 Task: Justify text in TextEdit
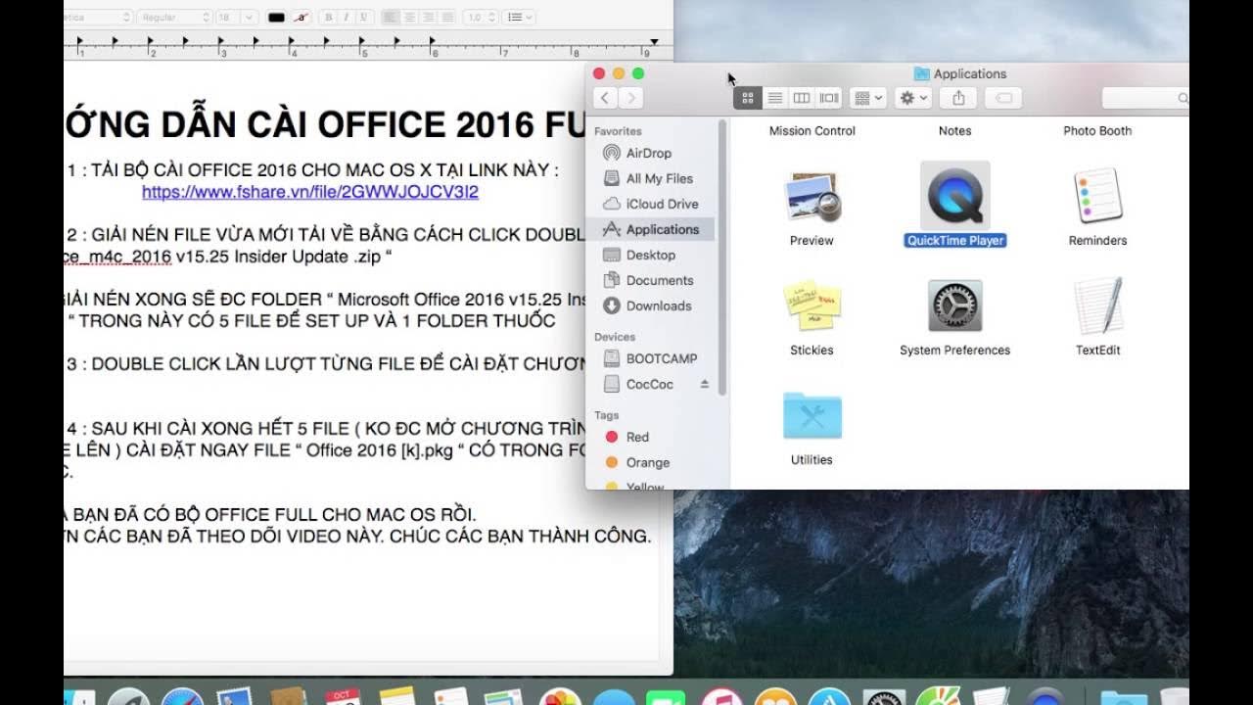coord(445,18)
